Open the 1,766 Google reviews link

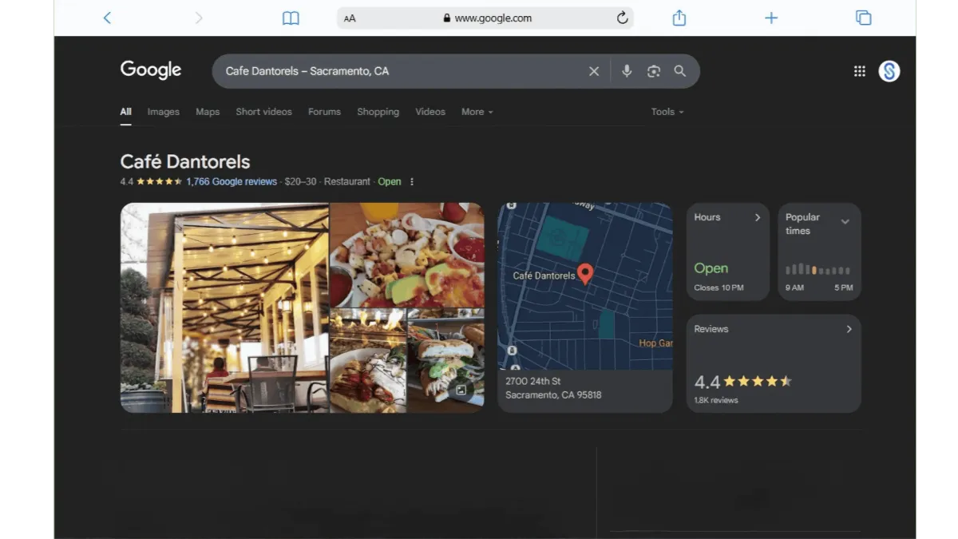(232, 182)
